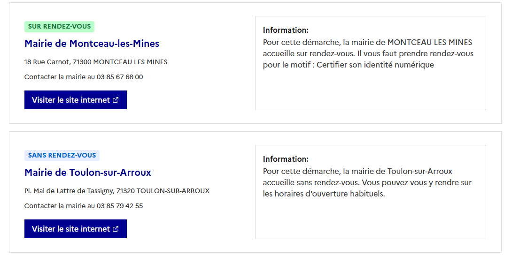Click phone number 03 85 79 42 55
This screenshot has width=512, height=256.
120,206
